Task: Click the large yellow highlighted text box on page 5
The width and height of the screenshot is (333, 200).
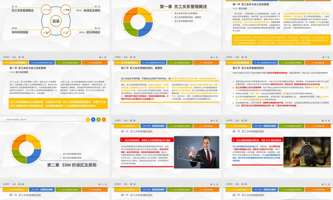Action: pos(55,105)
